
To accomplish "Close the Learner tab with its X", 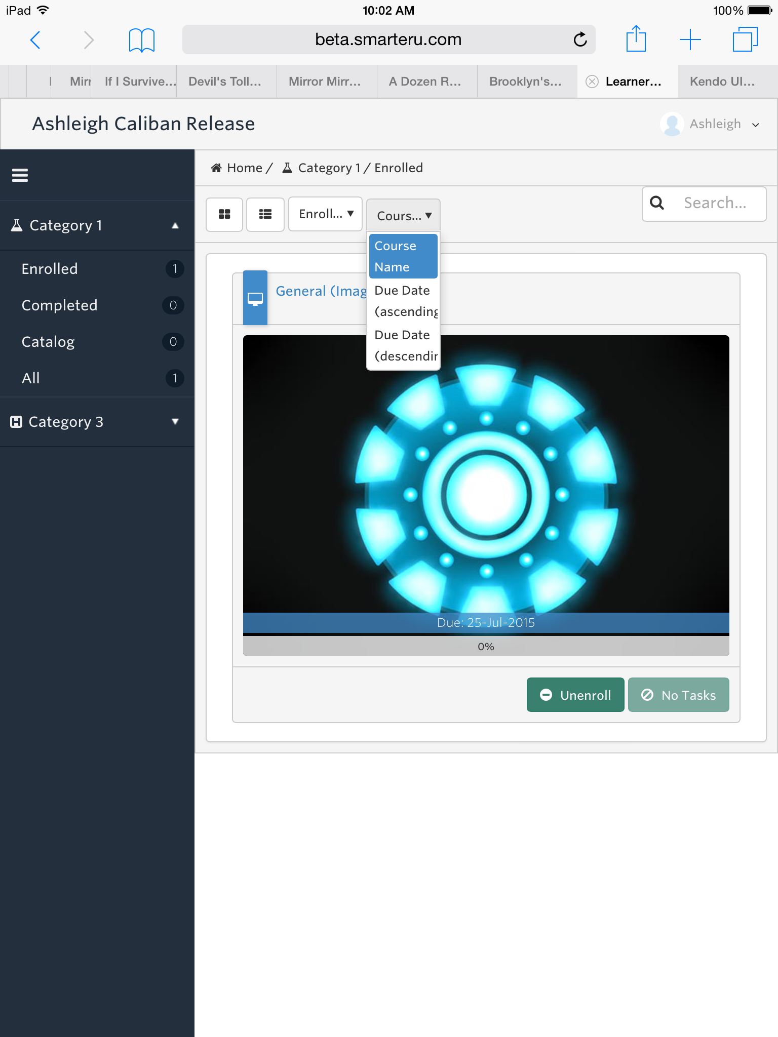I will [592, 82].
